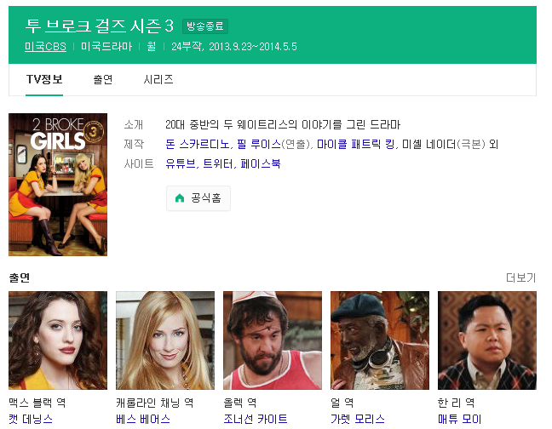Click the 미국드라마 genre text
The width and height of the screenshot is (552, 429).
(x=106, y=47)
